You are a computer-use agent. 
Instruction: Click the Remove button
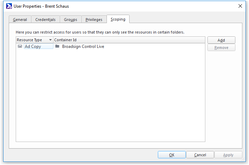tap(221, 48)
